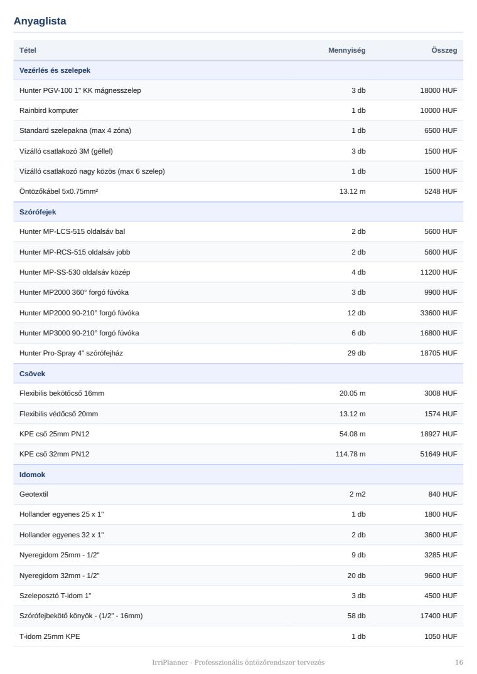Viewport: 477px width, 674px height.
Task: Select T-idom 25mm KPE item
Action: 50,636
